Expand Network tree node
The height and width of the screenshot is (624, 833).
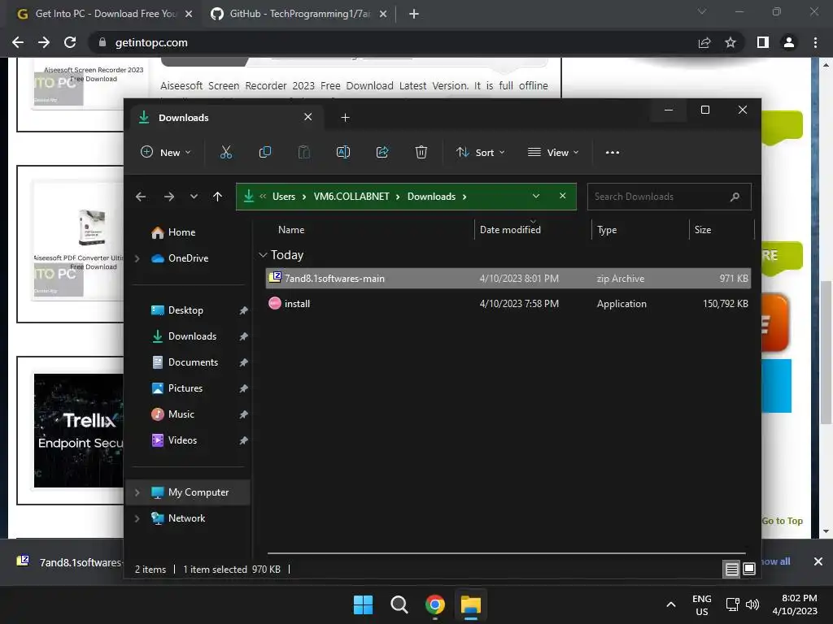(x=137, y=518)
